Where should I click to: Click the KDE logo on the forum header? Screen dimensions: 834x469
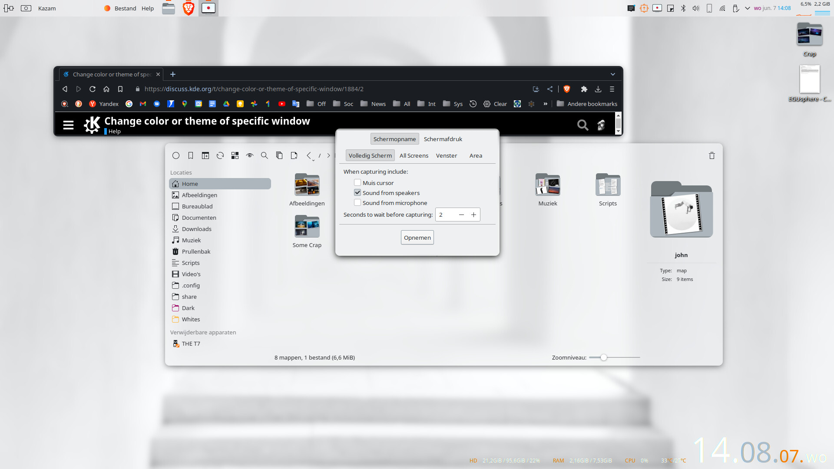tap(92, 125)
